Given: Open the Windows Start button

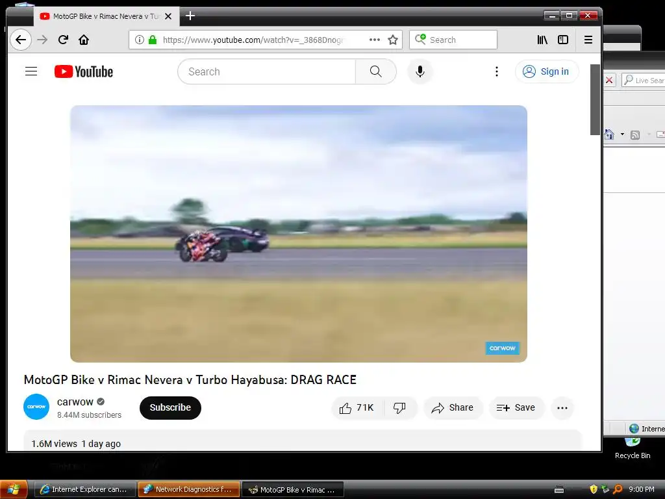Looking at the screenshot, I should [x=14, y=489].
